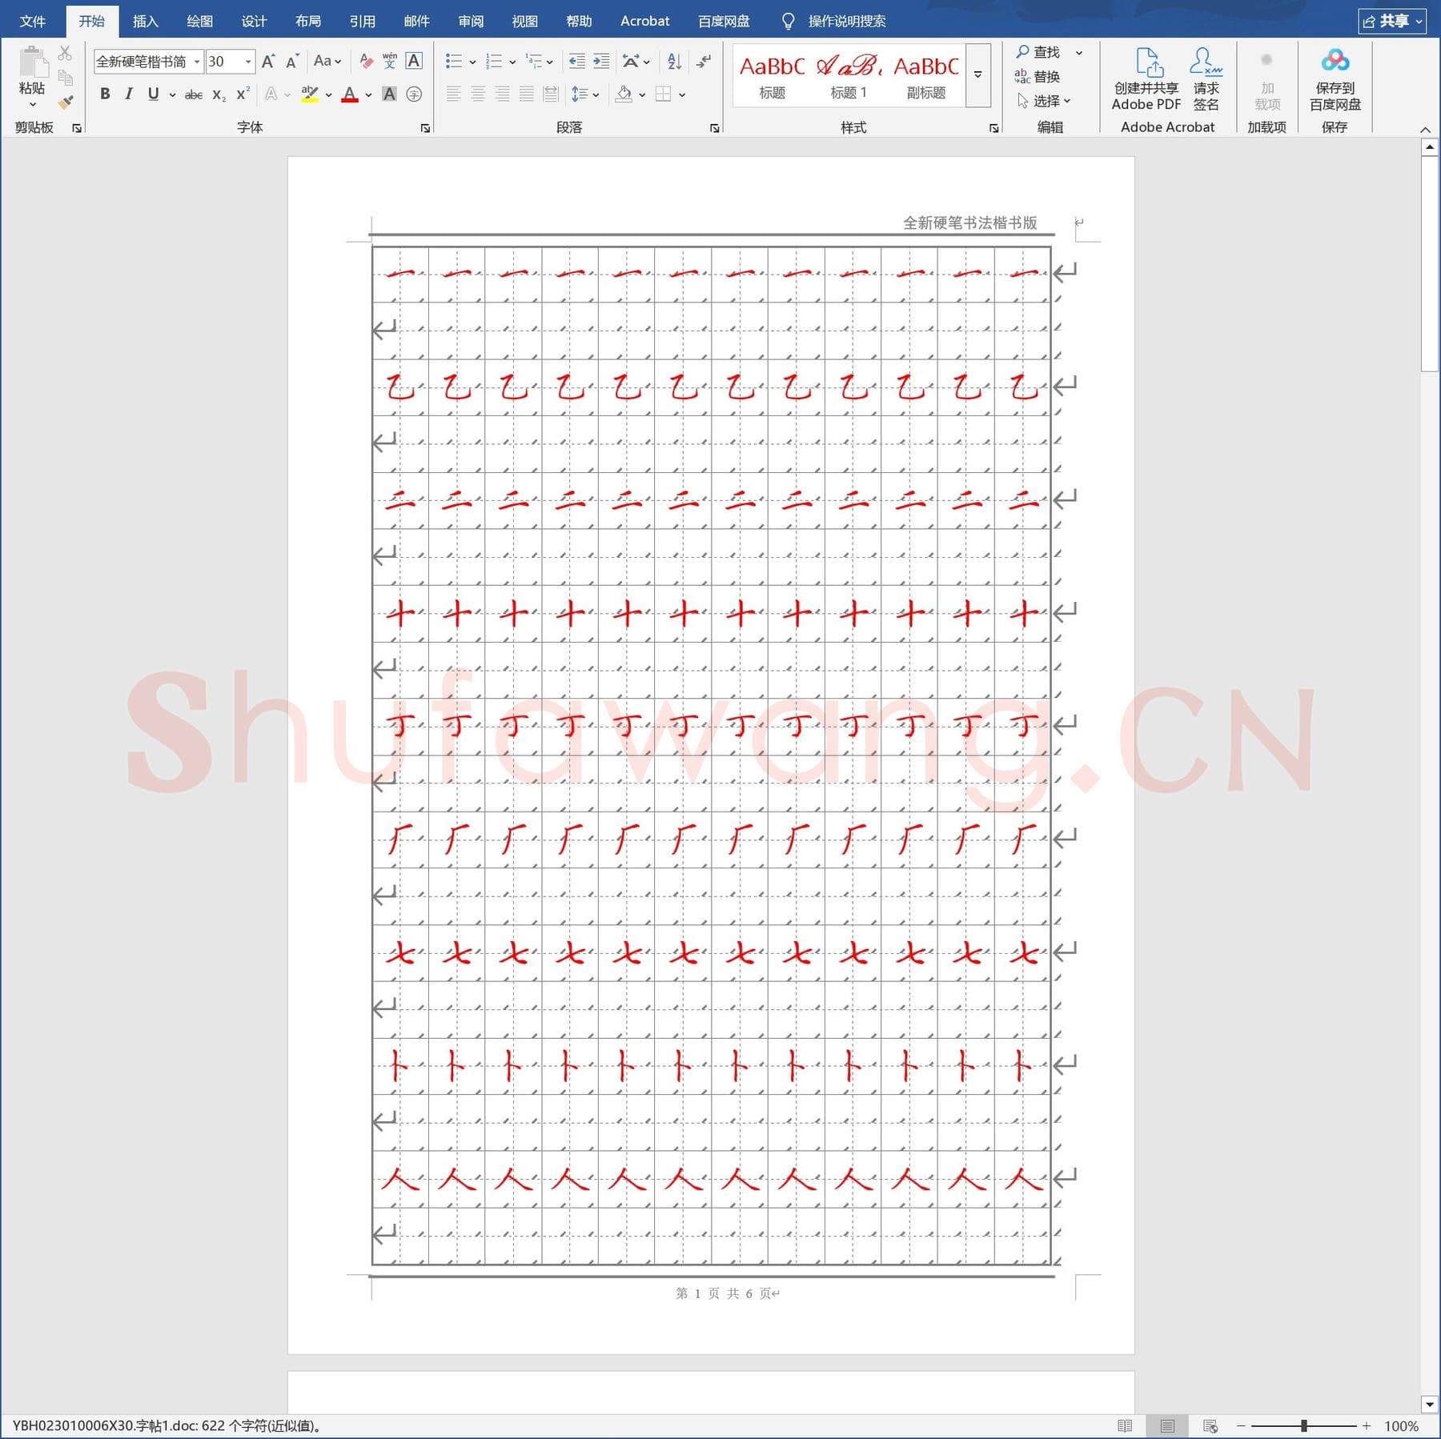The width and height of the screenshot is (1441, 1439).
Task: Save to Baidu Netdisk icon
Action: click(1335, 78)
